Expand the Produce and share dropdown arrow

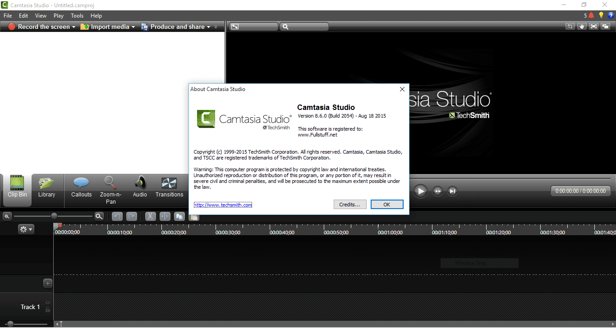[x=208, y=27]
